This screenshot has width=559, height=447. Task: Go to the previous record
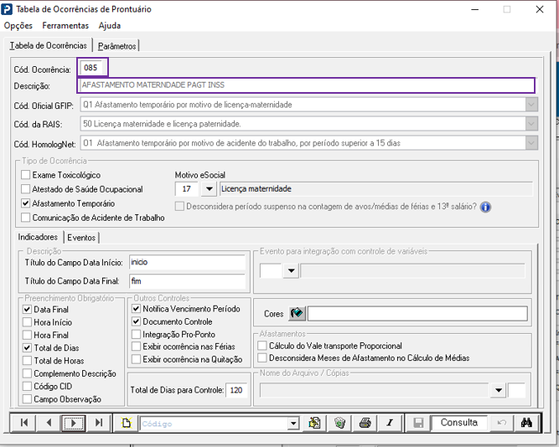pyautogui.click(x=49, y=423)
